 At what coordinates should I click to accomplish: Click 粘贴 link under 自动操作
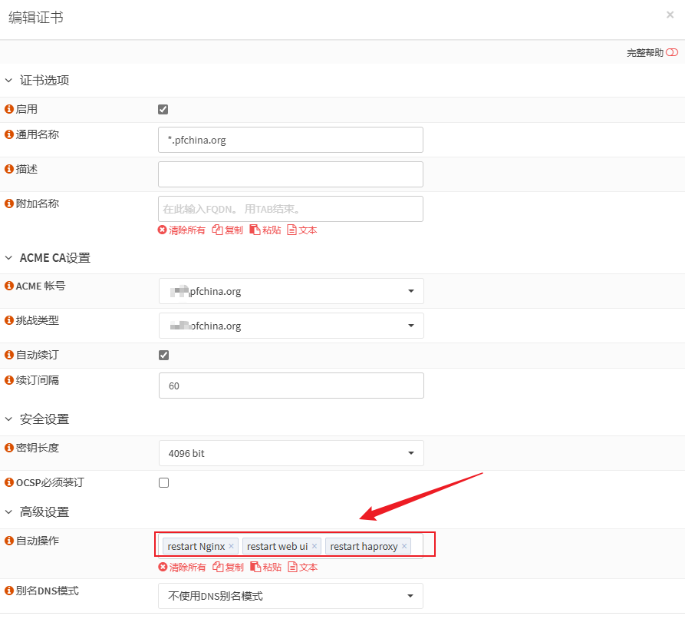[x=265, y=567]
